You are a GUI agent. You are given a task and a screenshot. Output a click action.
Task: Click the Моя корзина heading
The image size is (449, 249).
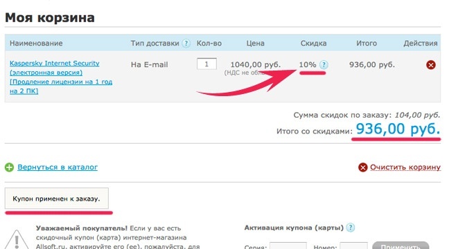click(x=50, y=18)
